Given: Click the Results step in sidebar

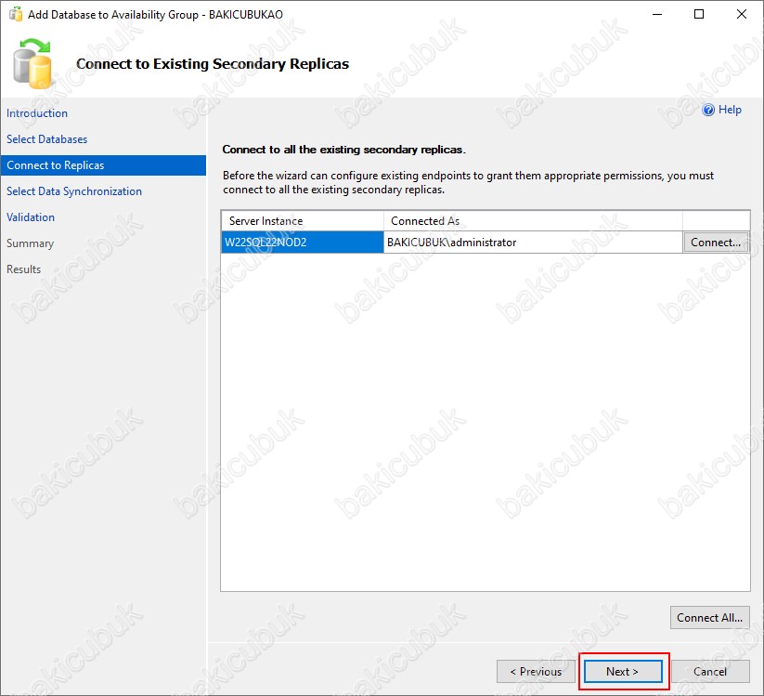Looking at the screenshot, I should pos(24,269).
